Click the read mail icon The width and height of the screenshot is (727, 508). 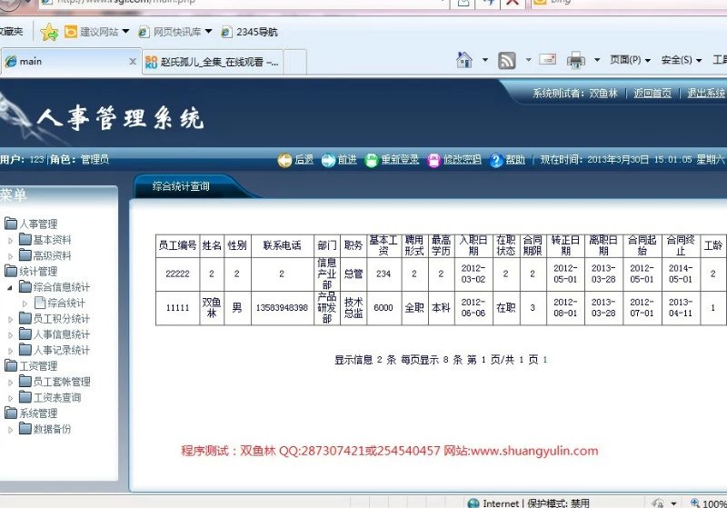click(548, 59)
